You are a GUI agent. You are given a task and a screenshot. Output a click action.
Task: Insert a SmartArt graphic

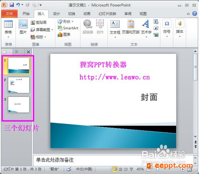point(68,28)
